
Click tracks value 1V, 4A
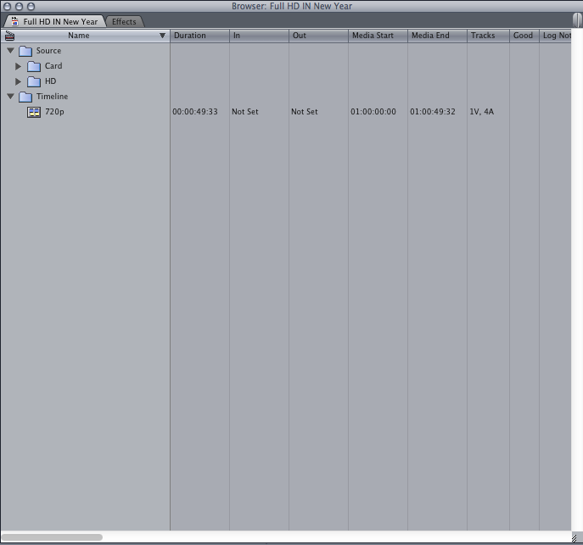coord(482,112)
